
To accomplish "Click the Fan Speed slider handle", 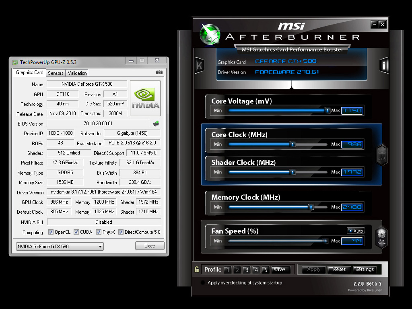I will pos(325,241).
